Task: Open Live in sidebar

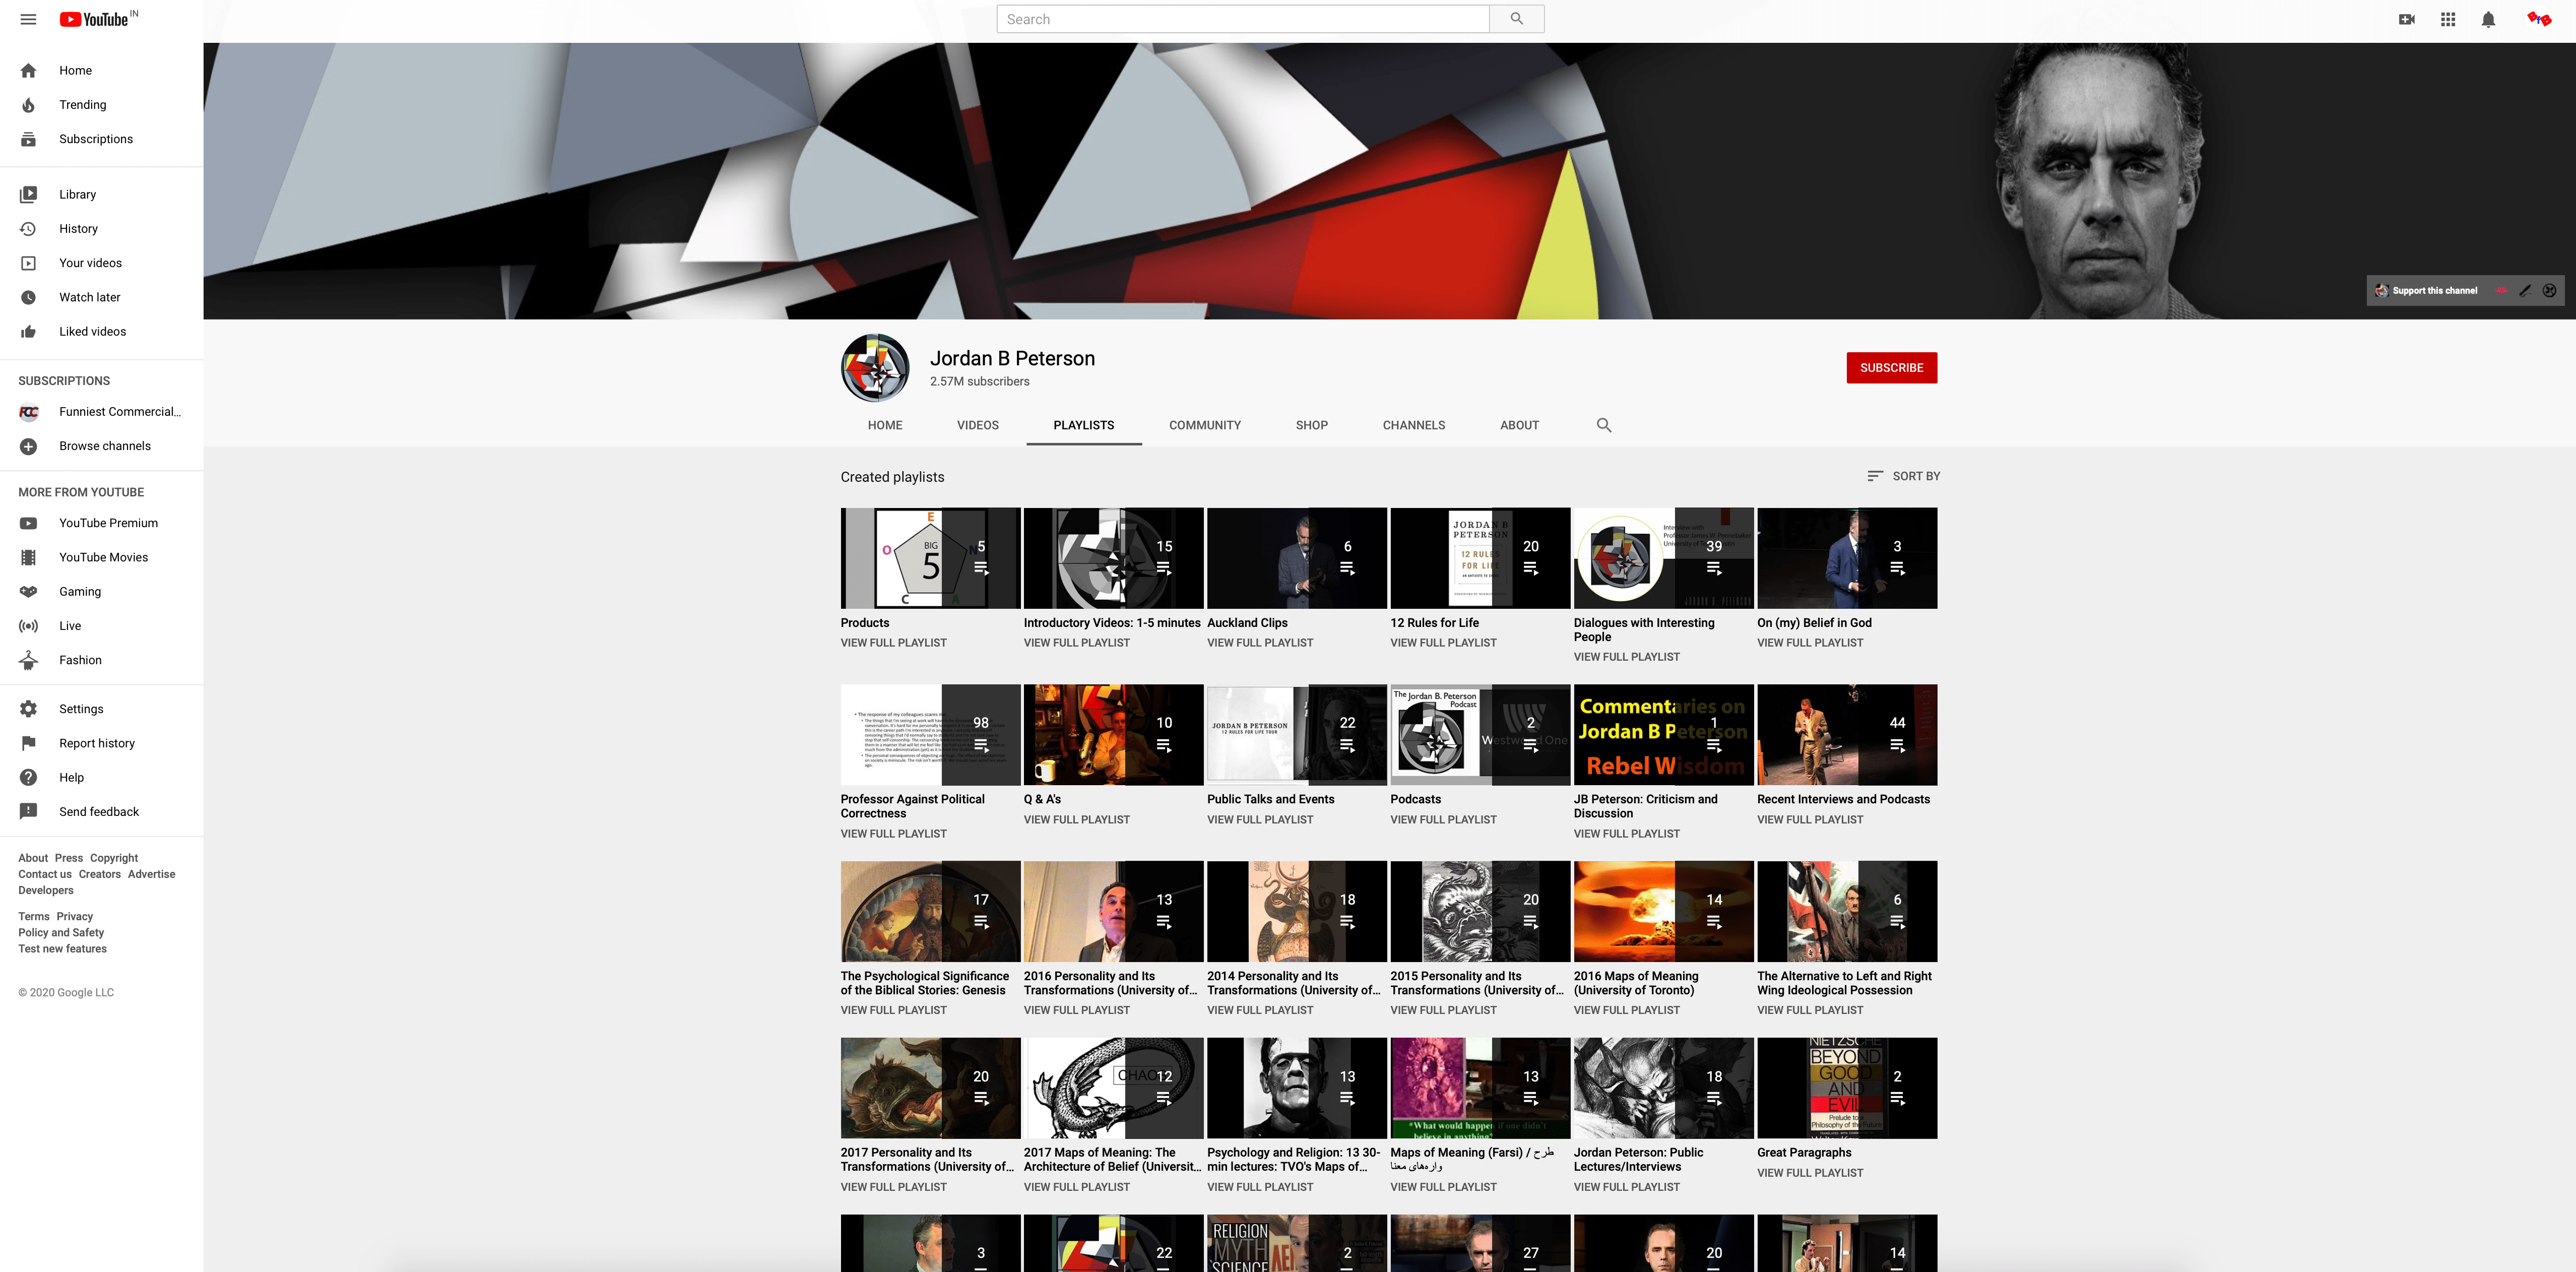Action: 102,626
